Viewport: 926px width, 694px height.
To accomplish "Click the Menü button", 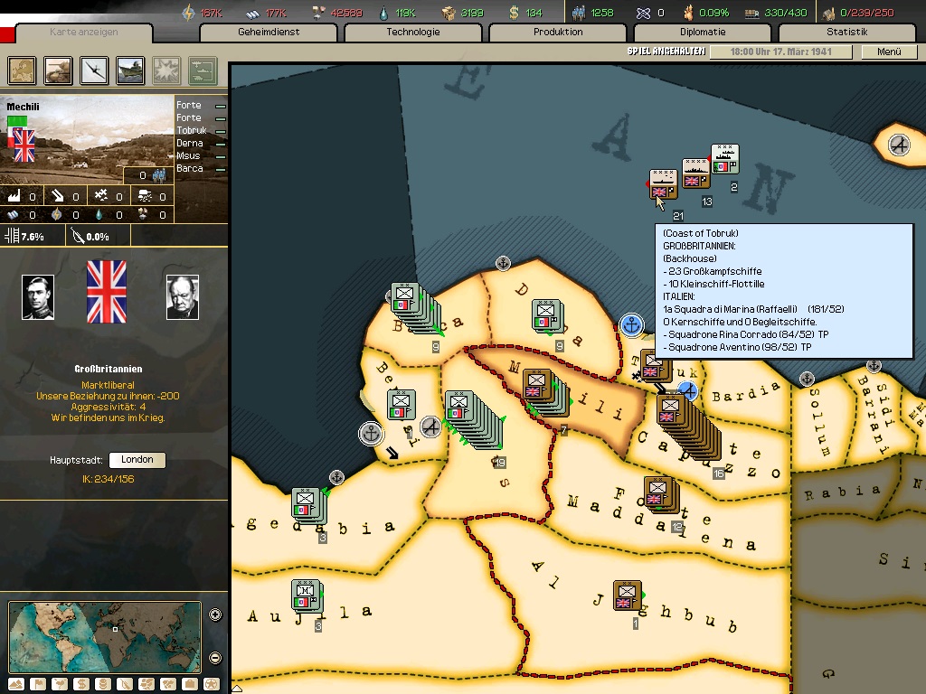I will click(x=889, y=52).
